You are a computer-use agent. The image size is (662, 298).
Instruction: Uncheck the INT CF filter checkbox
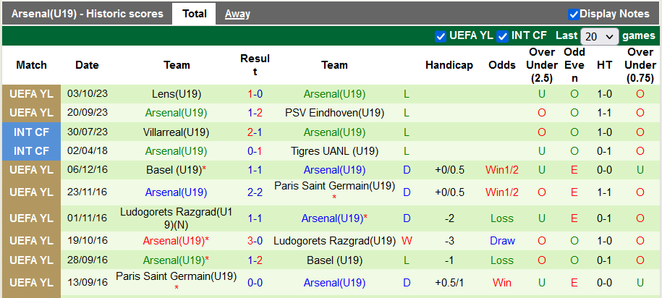[503, 36]
